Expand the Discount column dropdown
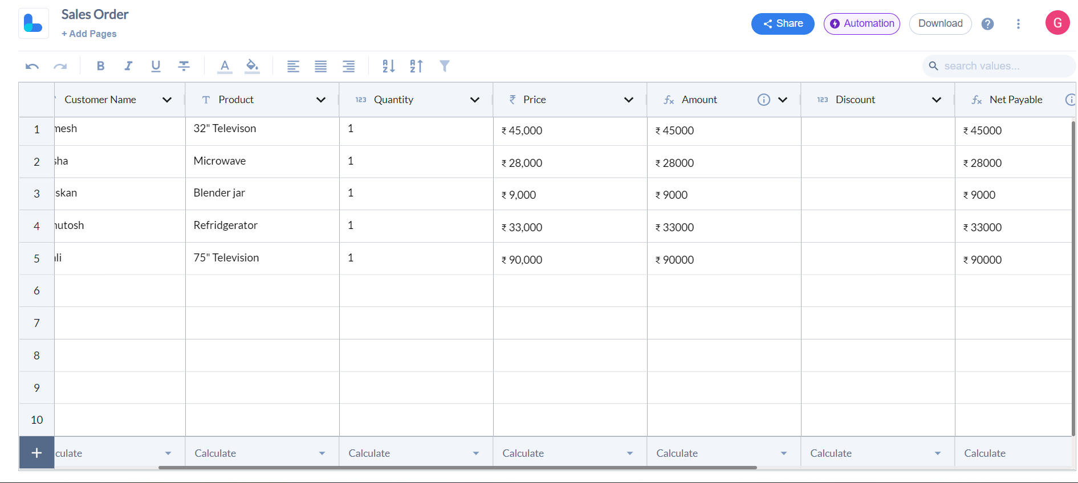 coord(937,100)
